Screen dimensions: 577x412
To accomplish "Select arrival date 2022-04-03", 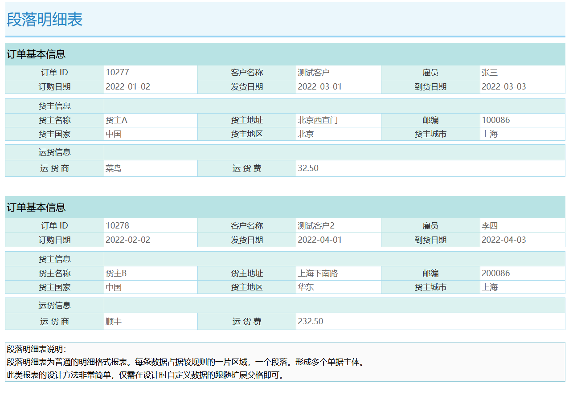I will (x=504, y=240).
